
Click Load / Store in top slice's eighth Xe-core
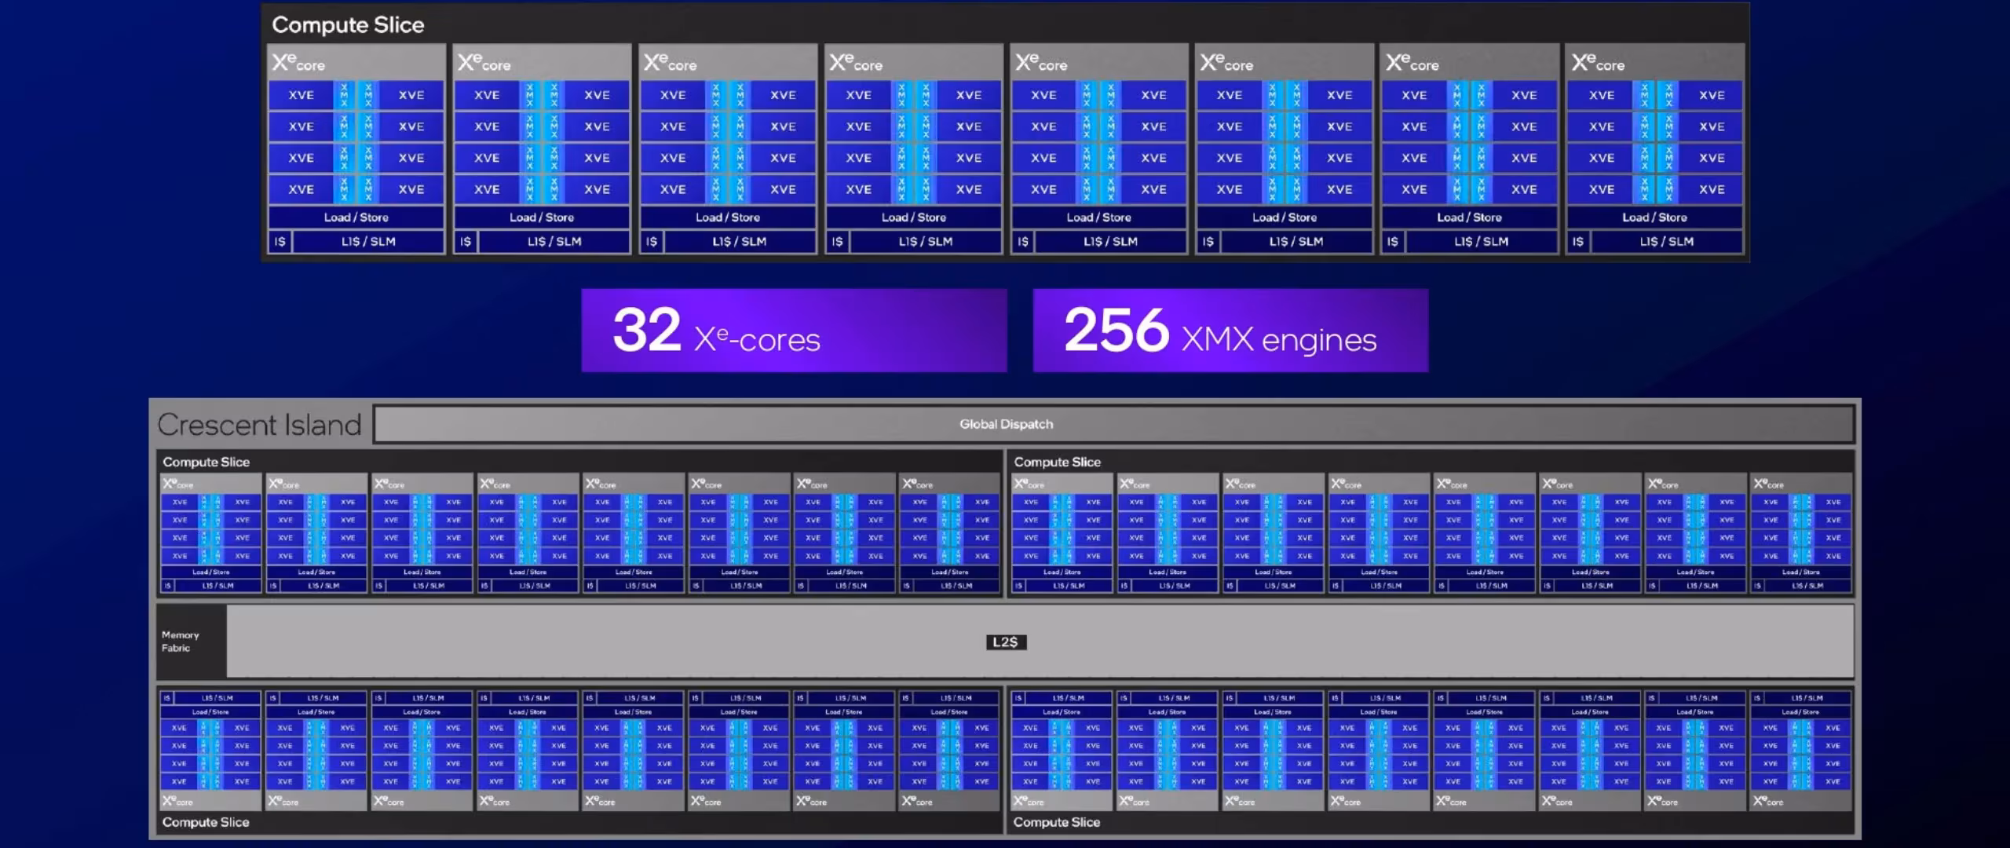[x=1655, y=217]
